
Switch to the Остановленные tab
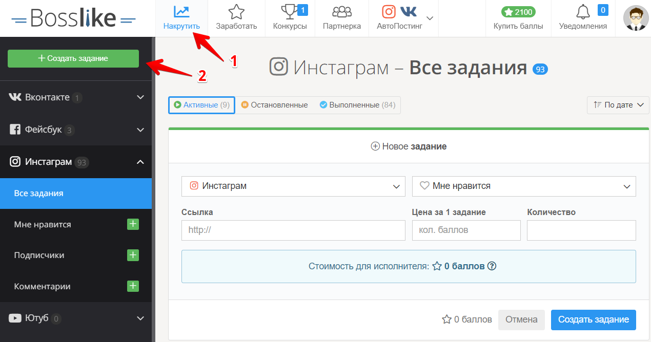click(x=274, y=105)
